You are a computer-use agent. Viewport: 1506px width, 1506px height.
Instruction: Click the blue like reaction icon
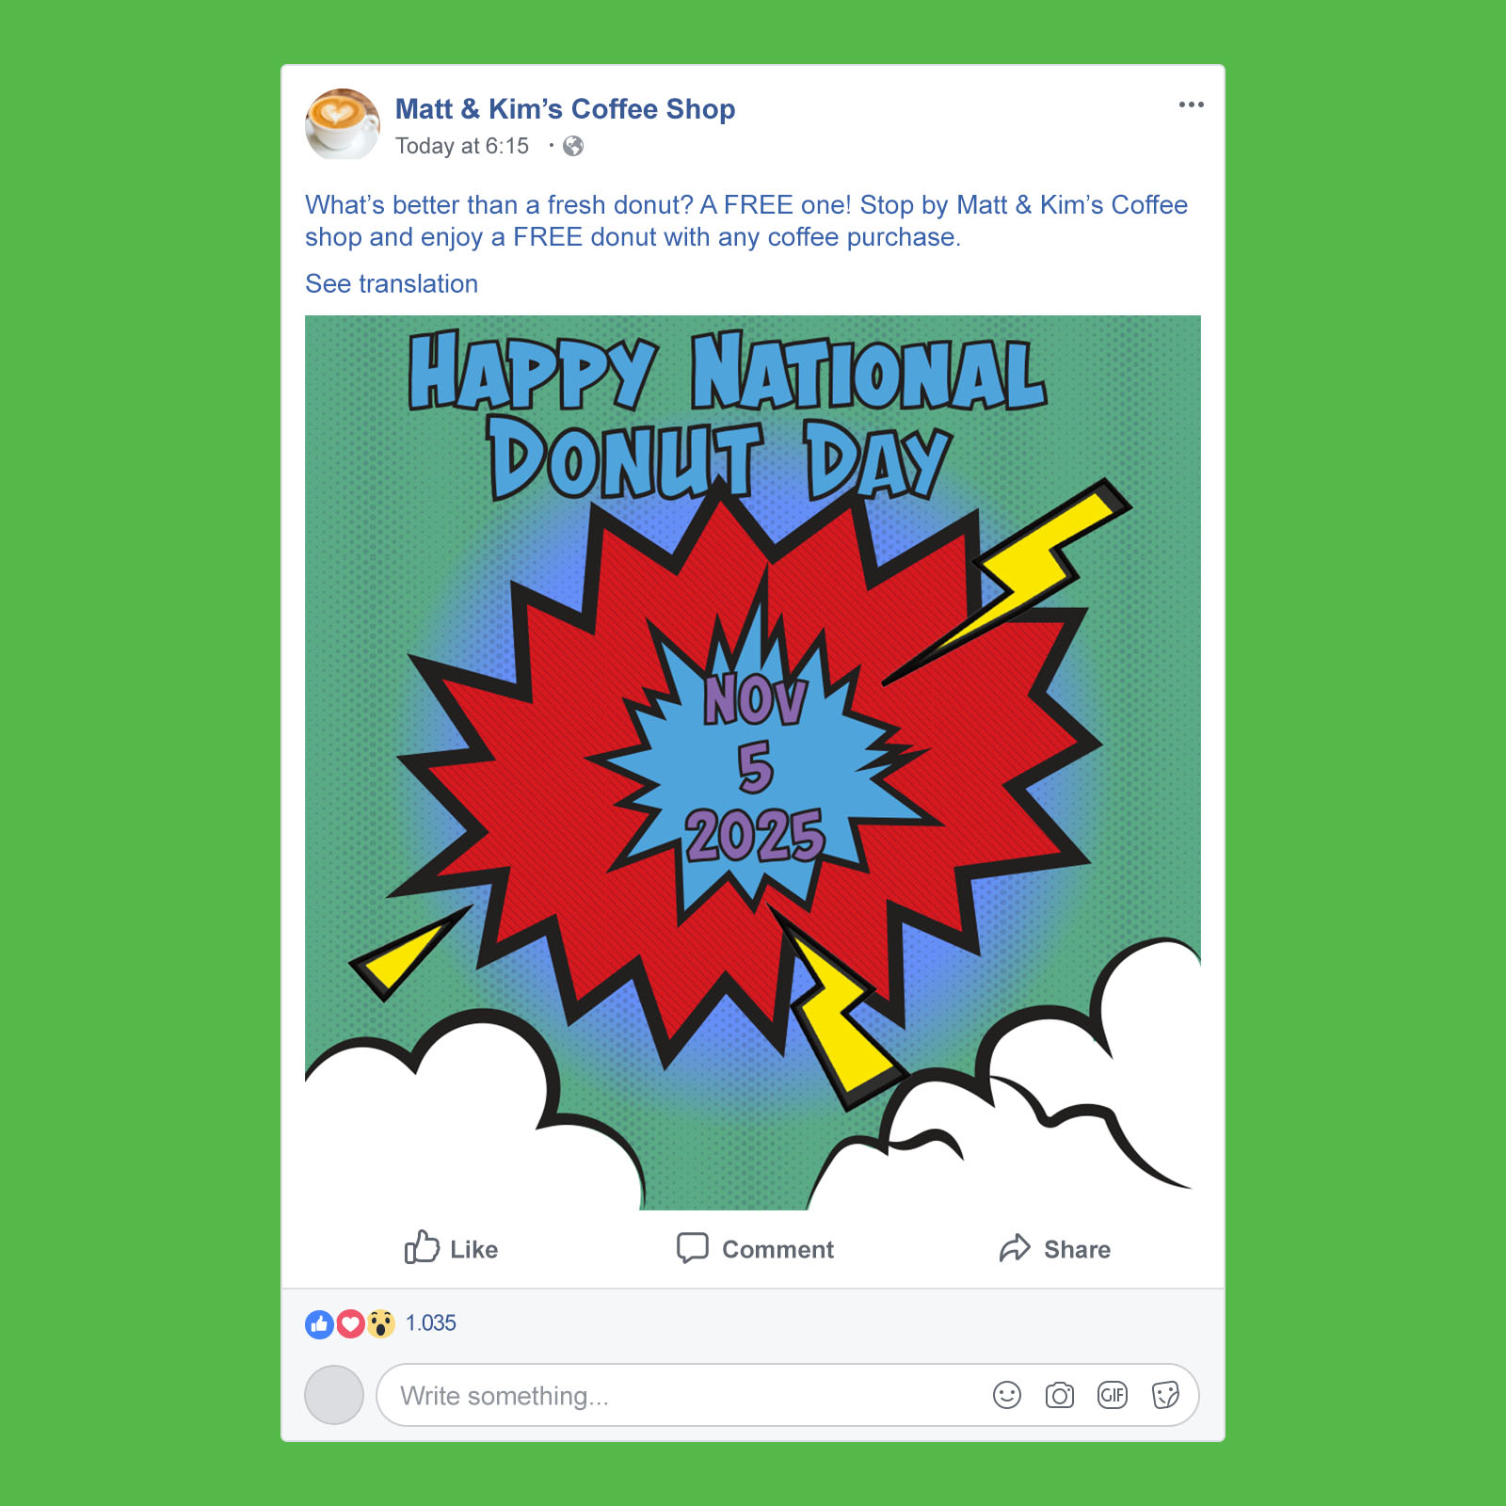pyautogui.click(x=319, y=1324)
